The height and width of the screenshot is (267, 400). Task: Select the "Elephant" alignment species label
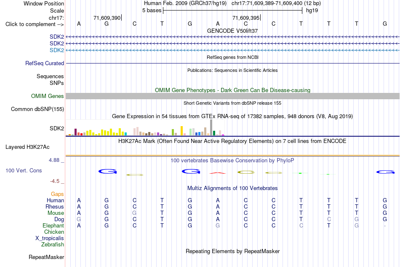click(x=53, y=226)
